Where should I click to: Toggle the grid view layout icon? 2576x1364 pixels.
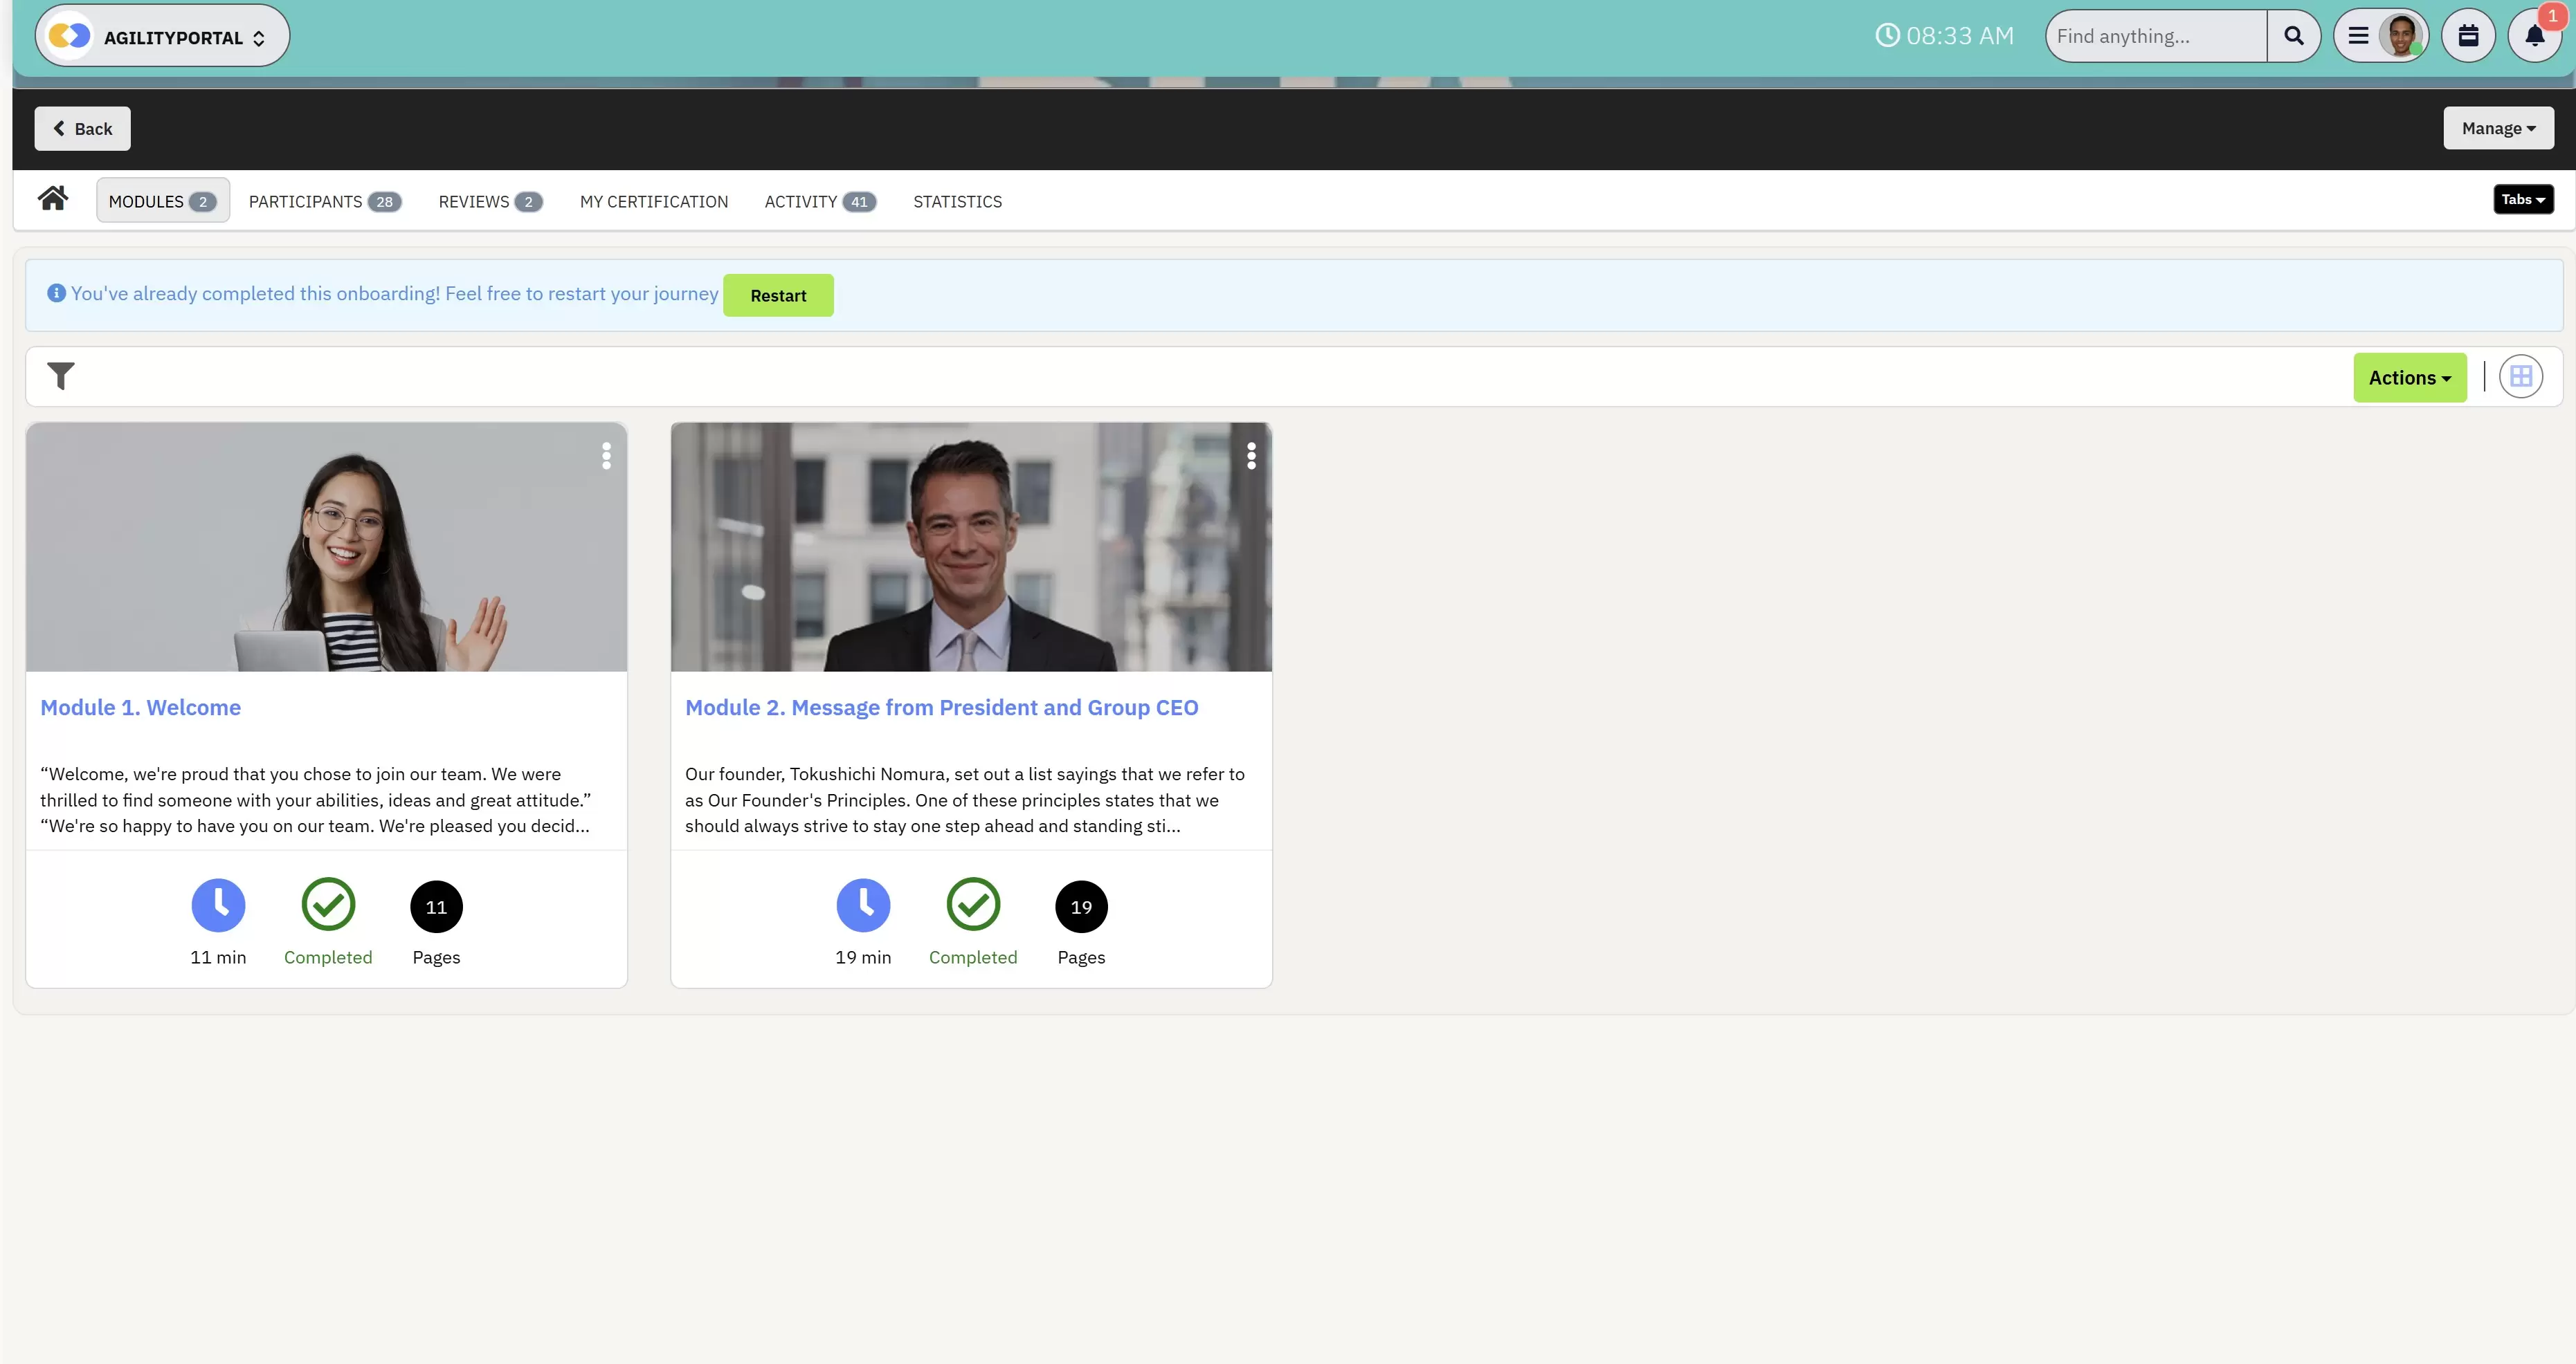pos(2521,377)
